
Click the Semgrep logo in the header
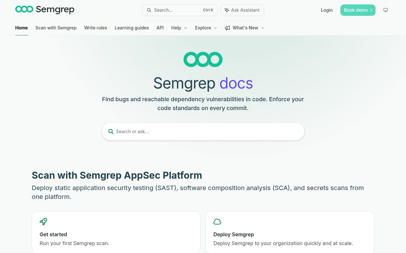[45, 10]
